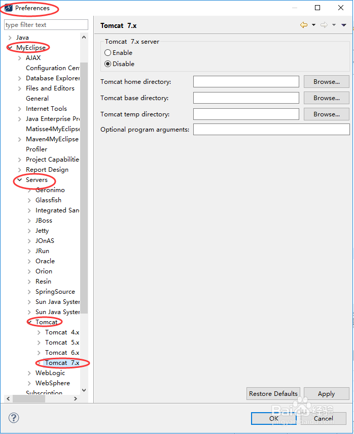354x434 pixels.
Task: Expand the Internet Tools node
Action: tap(20, 109)
